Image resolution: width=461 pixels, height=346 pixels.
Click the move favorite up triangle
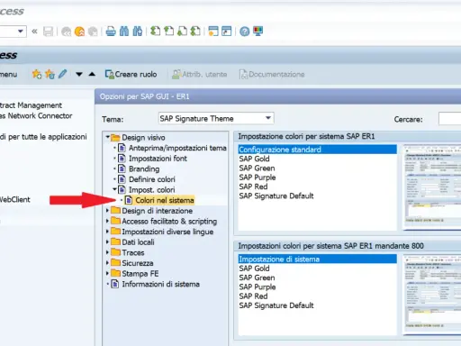click(x=92, y=74)
